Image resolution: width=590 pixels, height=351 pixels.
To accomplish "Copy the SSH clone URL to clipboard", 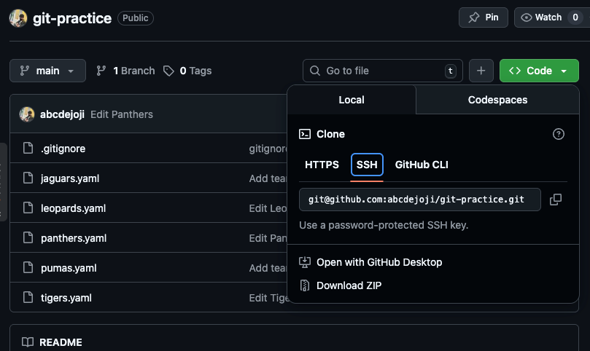I will 555,200.
